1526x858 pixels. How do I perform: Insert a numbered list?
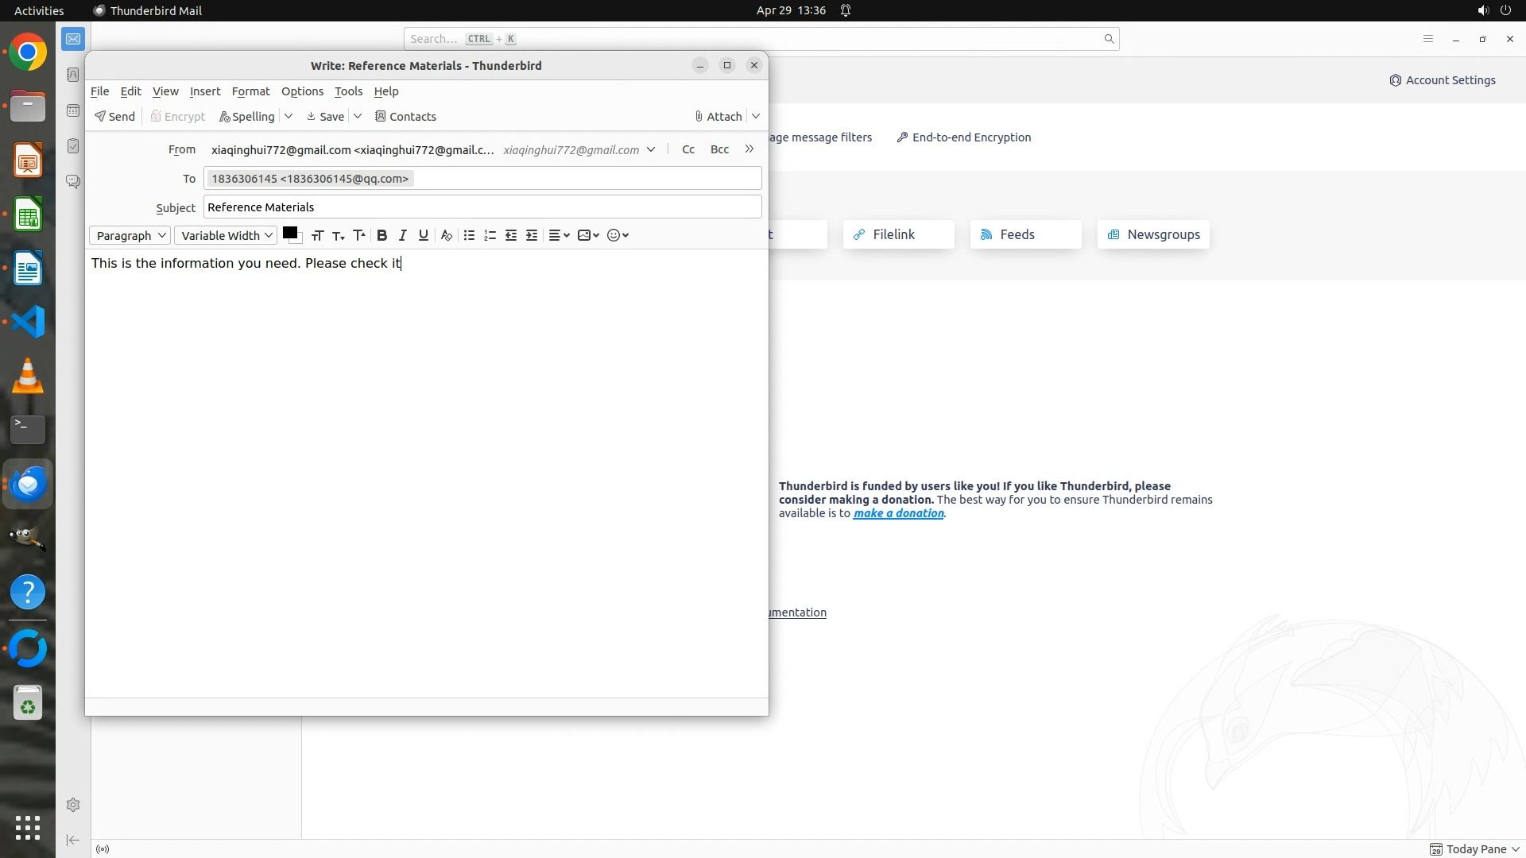tap(490, 235)
